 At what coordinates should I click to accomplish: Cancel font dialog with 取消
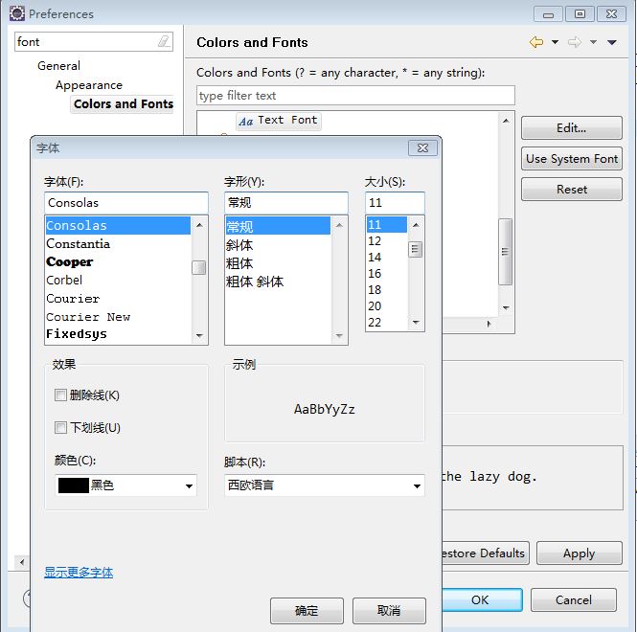click(x=389, y=611)
